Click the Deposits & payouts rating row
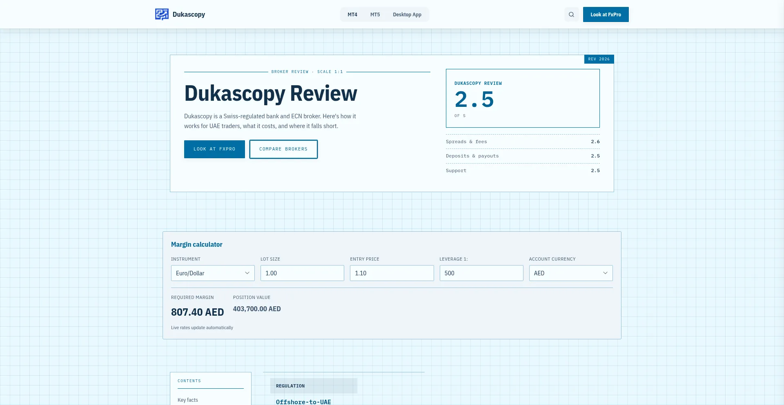The width and height of the screenshot is (784, 405). (x=523, y=156)
